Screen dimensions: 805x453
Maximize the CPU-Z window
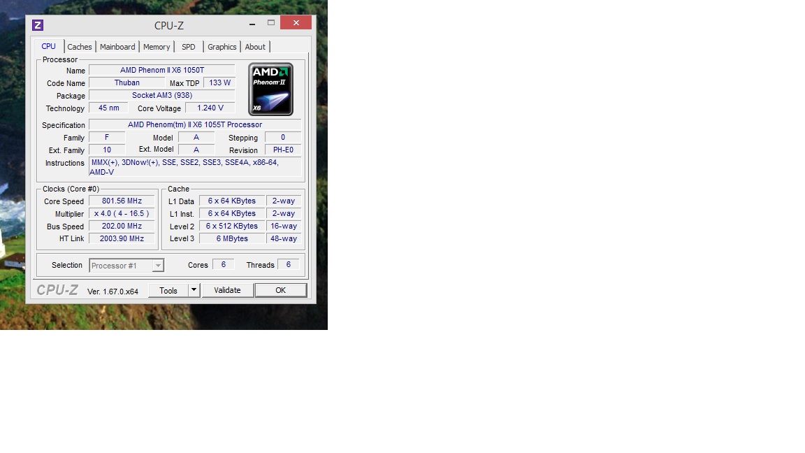click(x=271, y=23)
